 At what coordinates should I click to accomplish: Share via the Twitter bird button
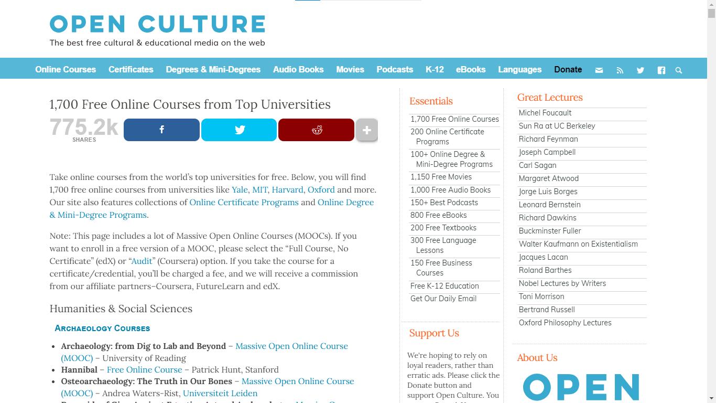click(239, 130)
